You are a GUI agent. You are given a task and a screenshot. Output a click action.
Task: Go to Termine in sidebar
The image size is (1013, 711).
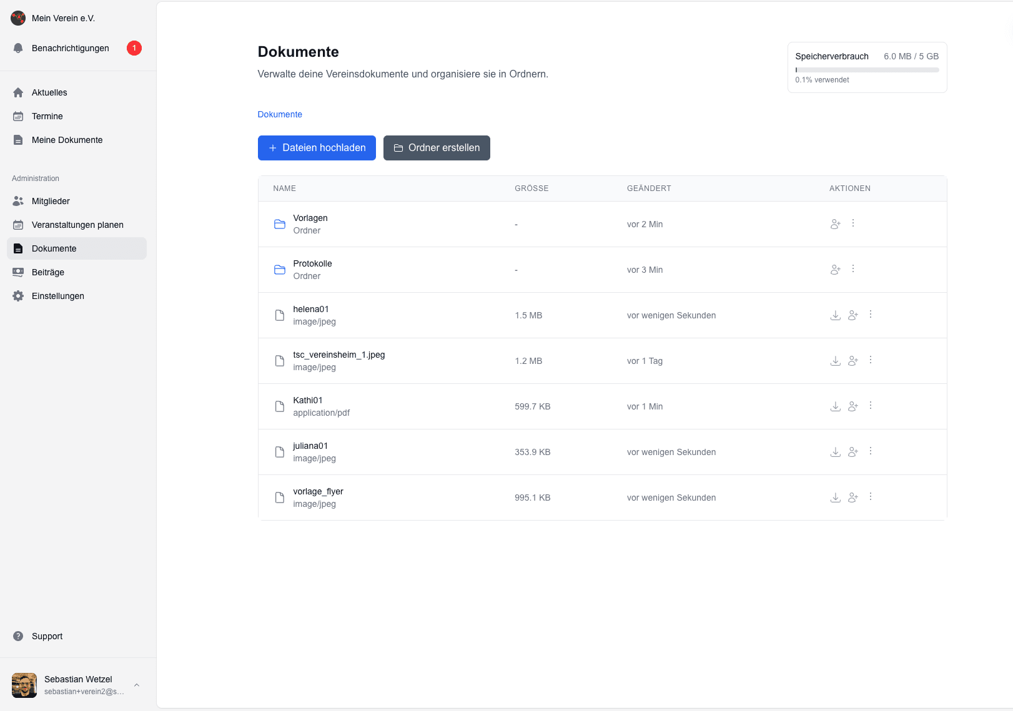(x=77, y=116)
